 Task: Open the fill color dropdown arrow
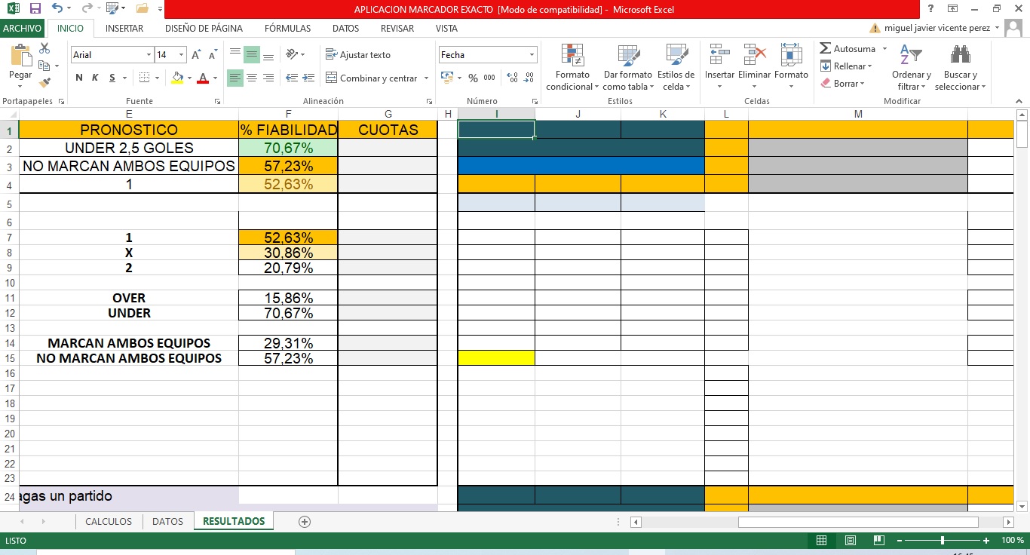(x=189, y=78)
